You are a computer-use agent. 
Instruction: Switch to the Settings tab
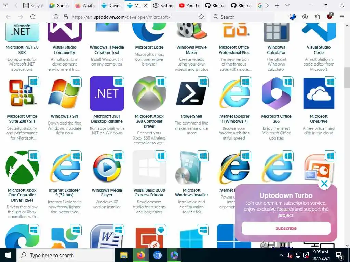(164, 5)
